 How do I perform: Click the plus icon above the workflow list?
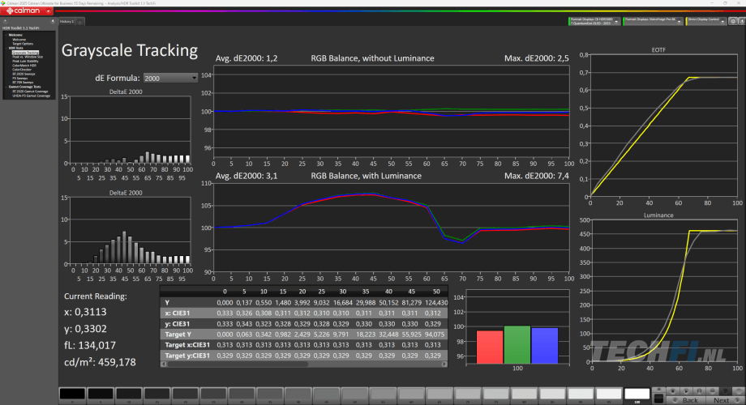click(5, 21)
